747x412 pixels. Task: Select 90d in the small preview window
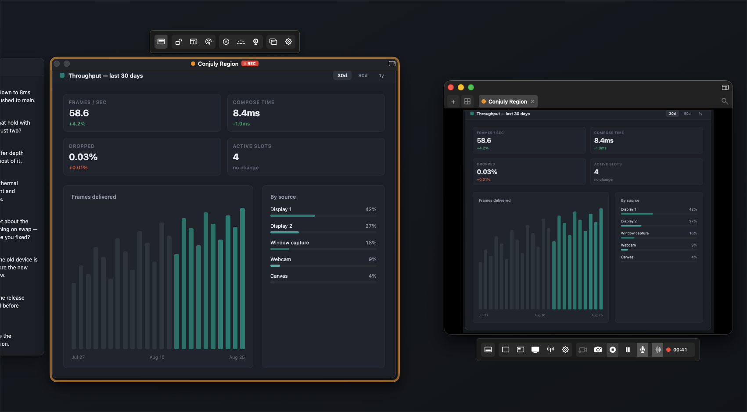(687, 114)
